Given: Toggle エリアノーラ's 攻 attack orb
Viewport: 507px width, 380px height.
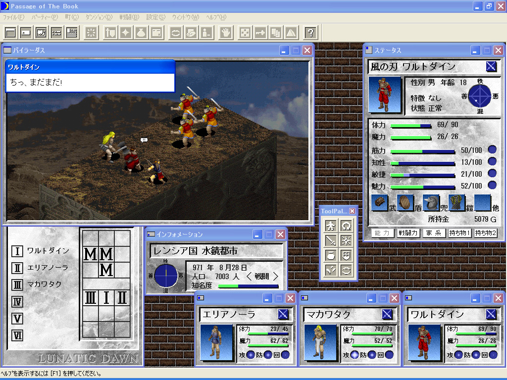Looking at the screenshot, I should point(251,355).
